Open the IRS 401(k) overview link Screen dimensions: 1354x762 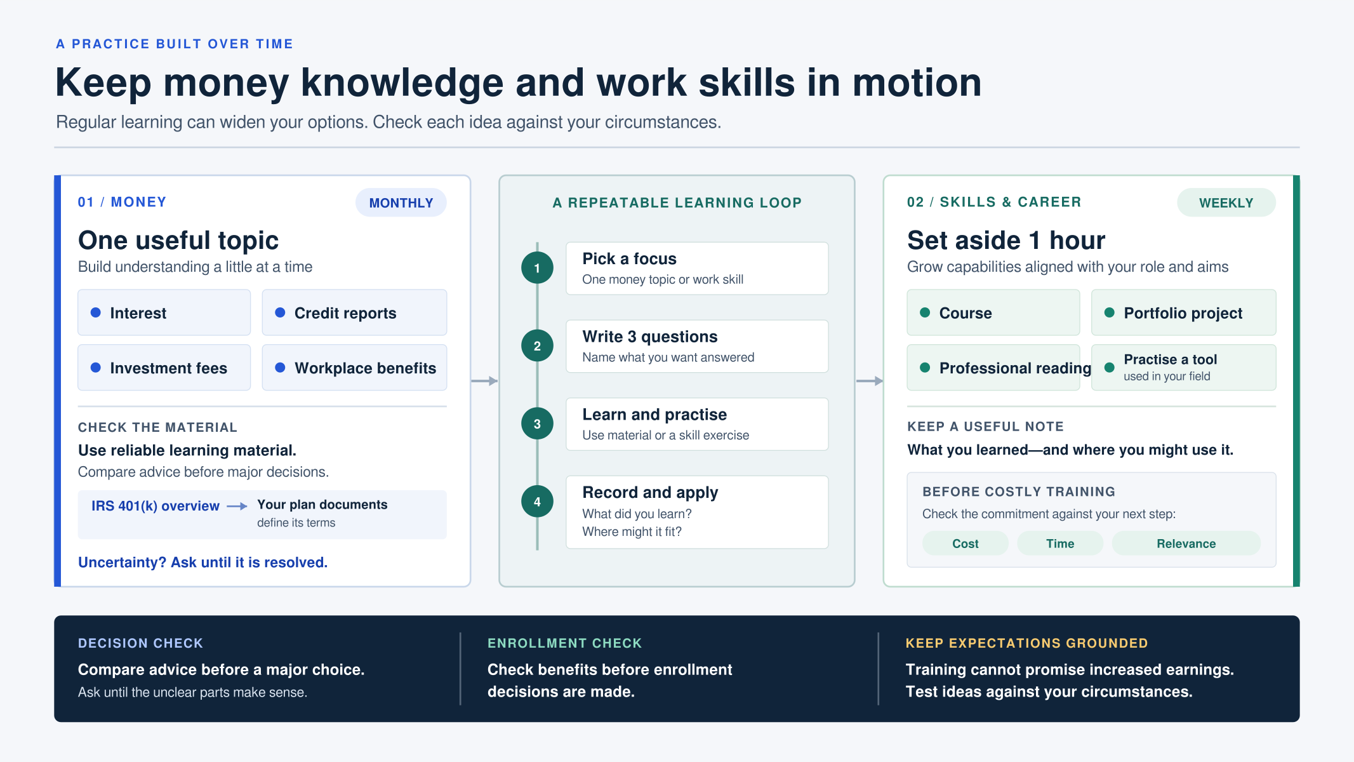click(156, 506)
